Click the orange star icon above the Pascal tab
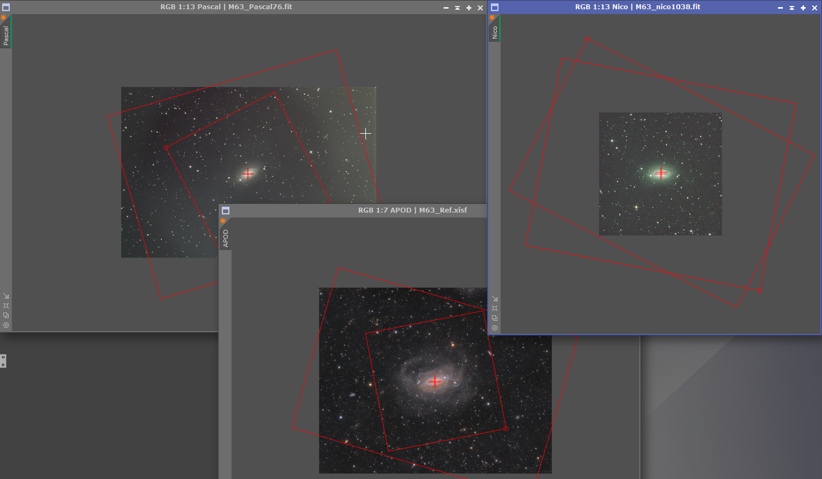Screen dimensions: 822x479 click(3, 18)
